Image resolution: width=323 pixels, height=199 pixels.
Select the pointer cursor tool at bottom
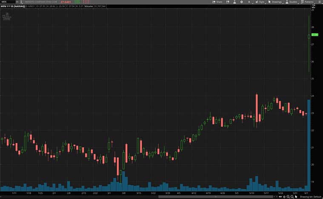(296, 197)
